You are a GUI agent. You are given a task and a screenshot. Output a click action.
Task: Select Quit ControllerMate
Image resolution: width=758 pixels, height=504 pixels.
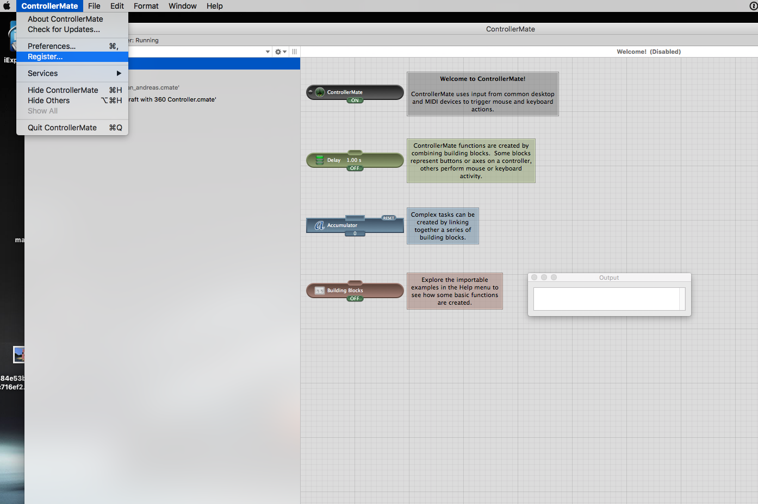point(72,128)
